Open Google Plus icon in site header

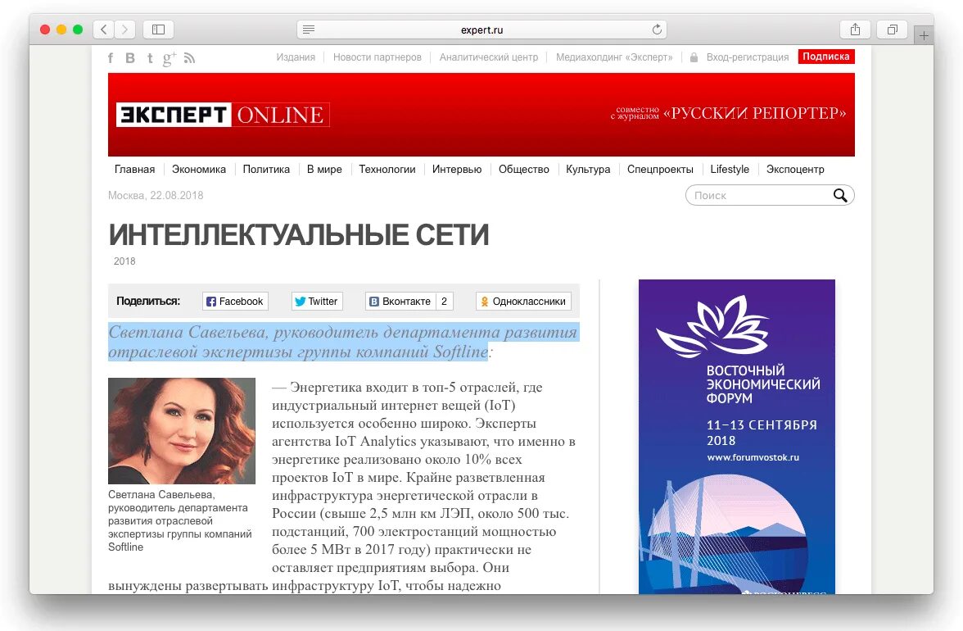[169, 58]
